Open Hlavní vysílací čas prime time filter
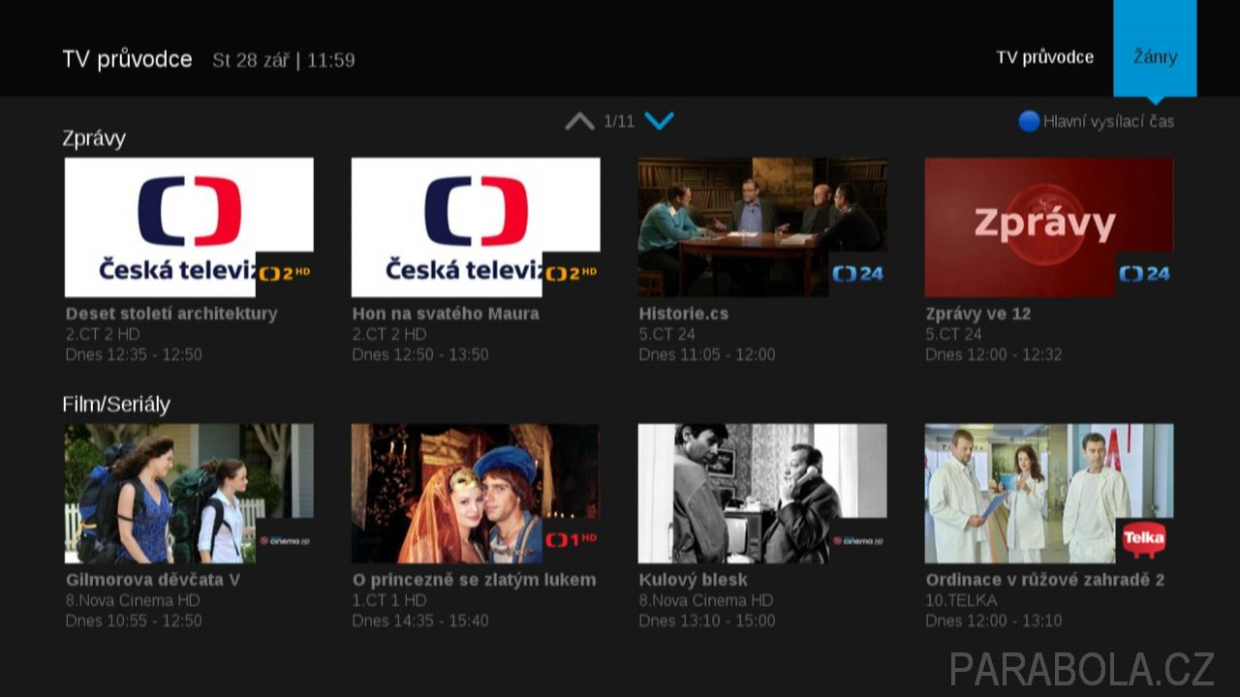The width and height of the screenshot is (1240, 697). pos(1097,121)
